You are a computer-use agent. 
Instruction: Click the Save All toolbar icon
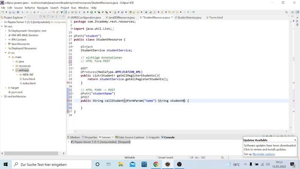[x=14, y=12]
